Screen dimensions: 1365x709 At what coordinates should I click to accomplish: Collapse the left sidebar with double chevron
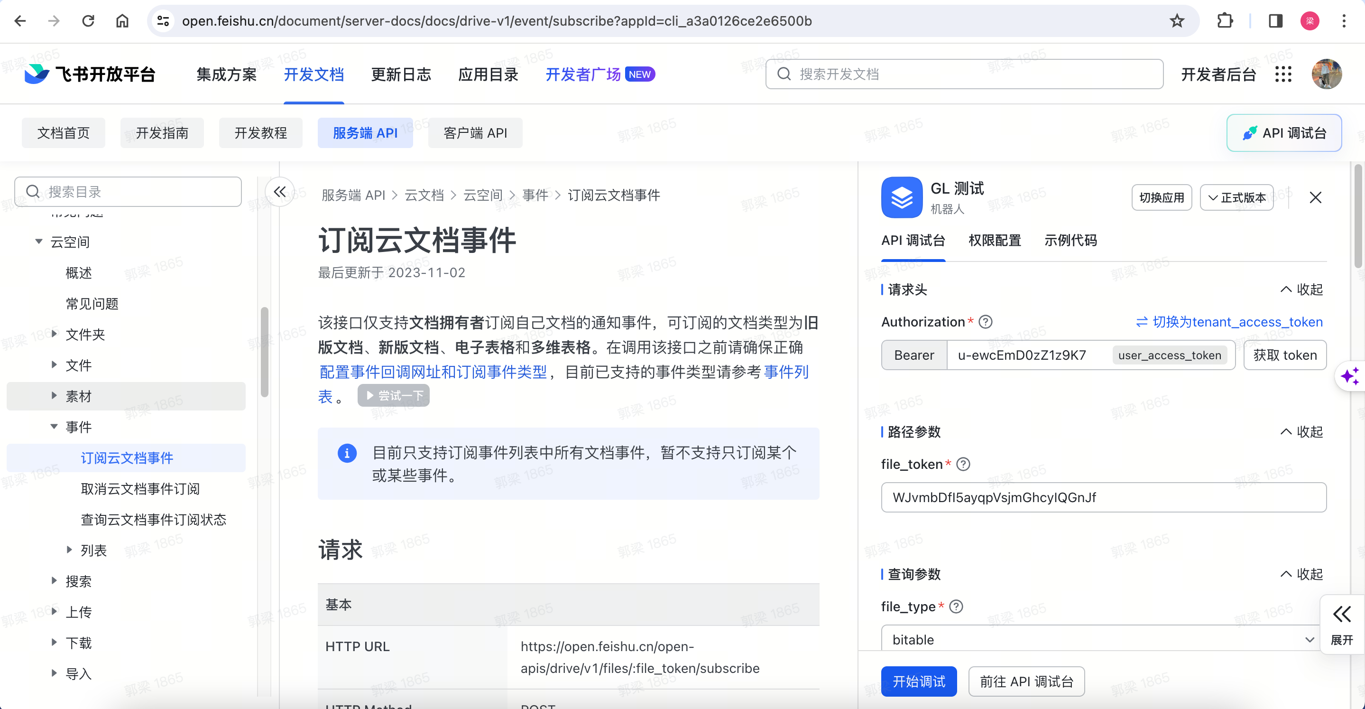280,192
